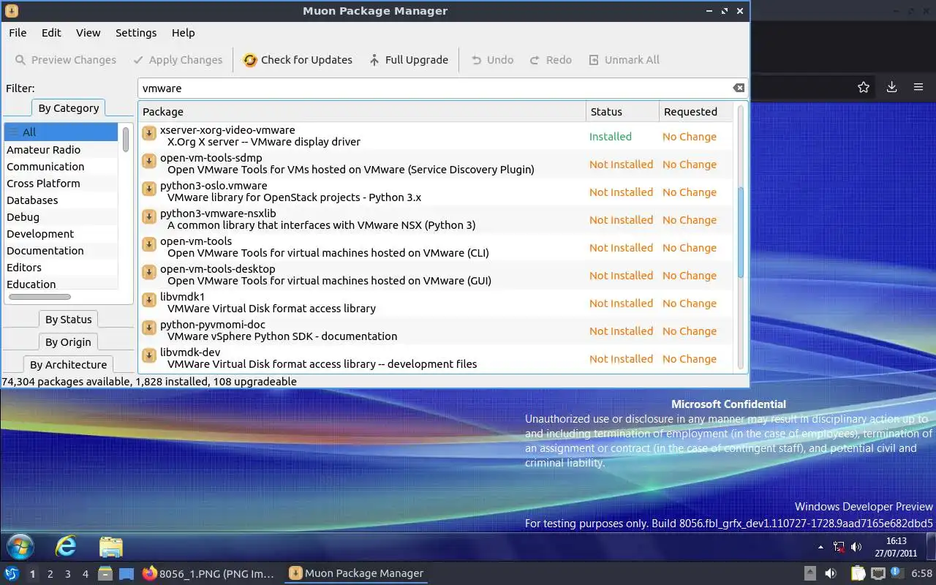Viewport: 936px width, 585px height.
Task: Click the category list horizontal scrollbar
Action: click(40, 297)
